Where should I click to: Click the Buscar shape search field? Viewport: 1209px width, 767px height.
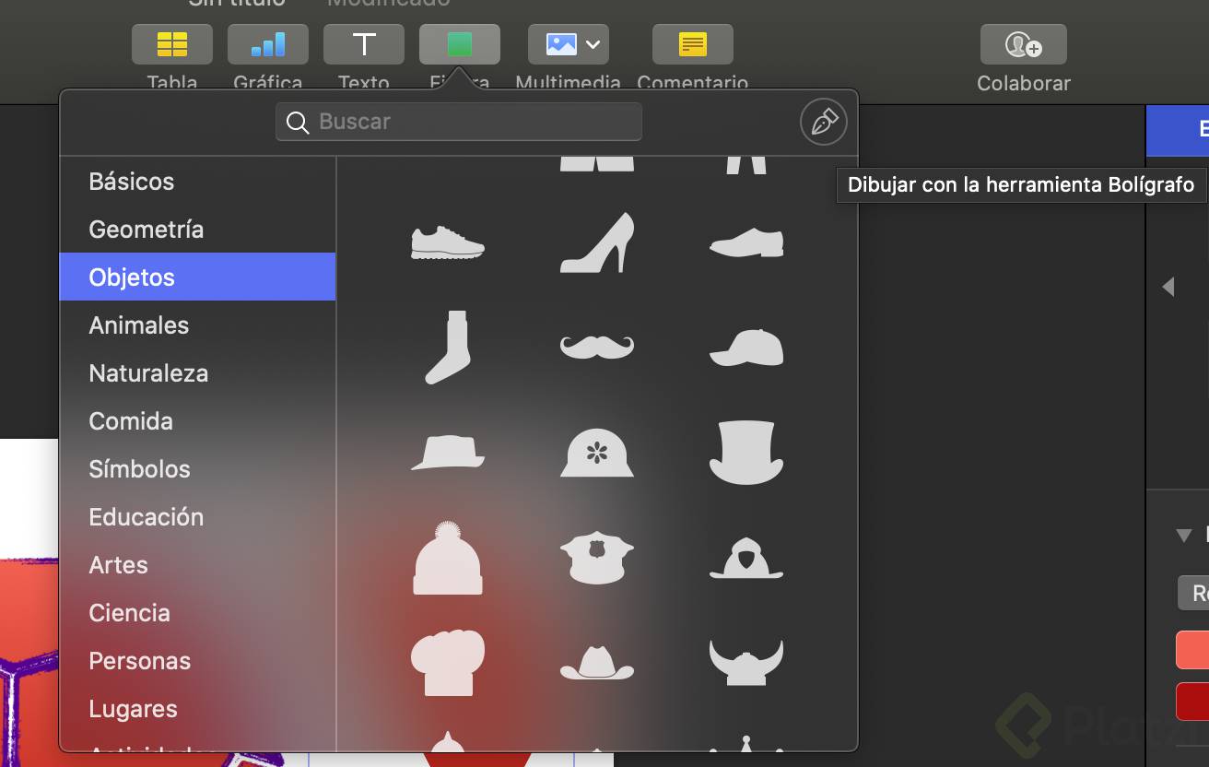459,122
